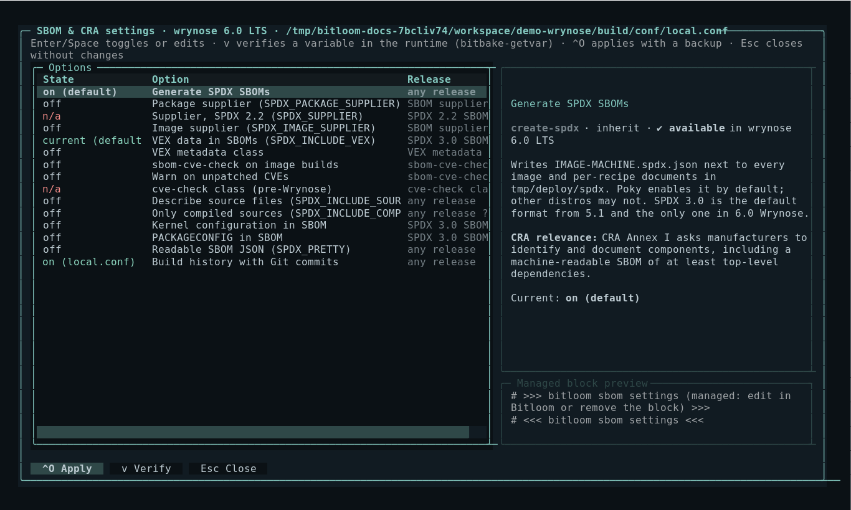851x510 pixels.
Task: Click the local.conf path in title
Action: [506, 31]
